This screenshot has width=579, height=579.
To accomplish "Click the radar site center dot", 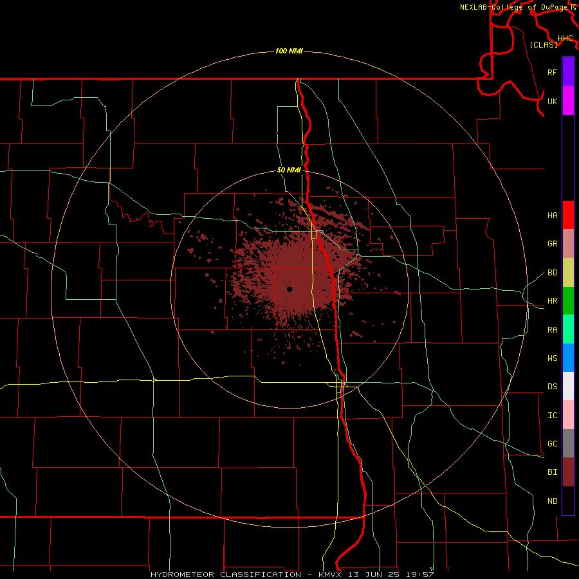I will [289, 289].
